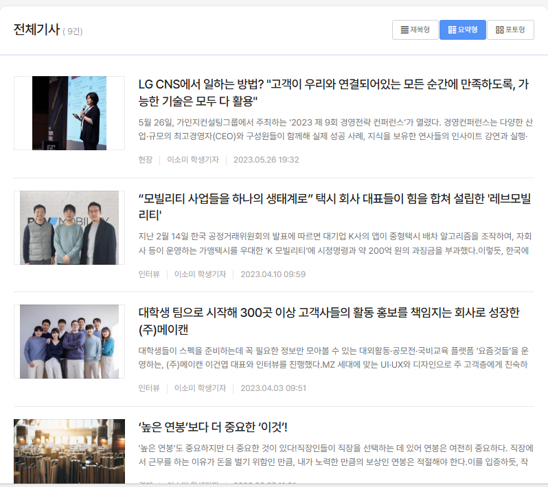Click the 5월 26일 가인지컨설팅그룹 summary text
The width and height of the screenshot is (548, 487).
point(336,129)
